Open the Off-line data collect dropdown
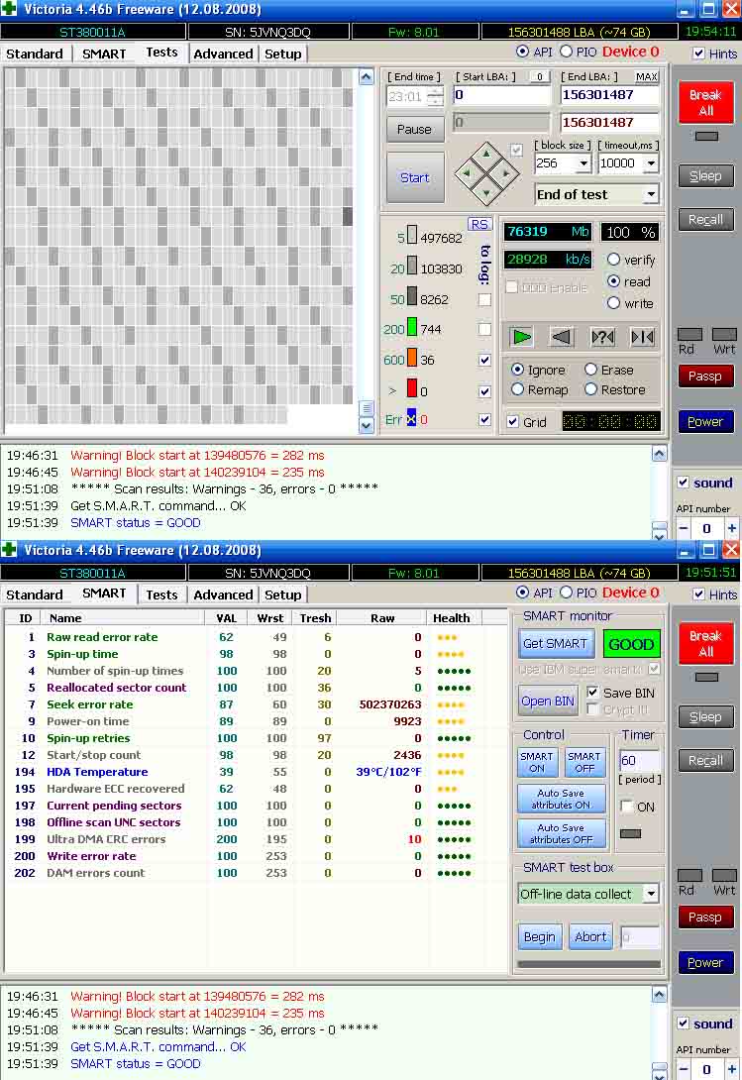The image size is (742, 1080). click(x=651, y=894)
